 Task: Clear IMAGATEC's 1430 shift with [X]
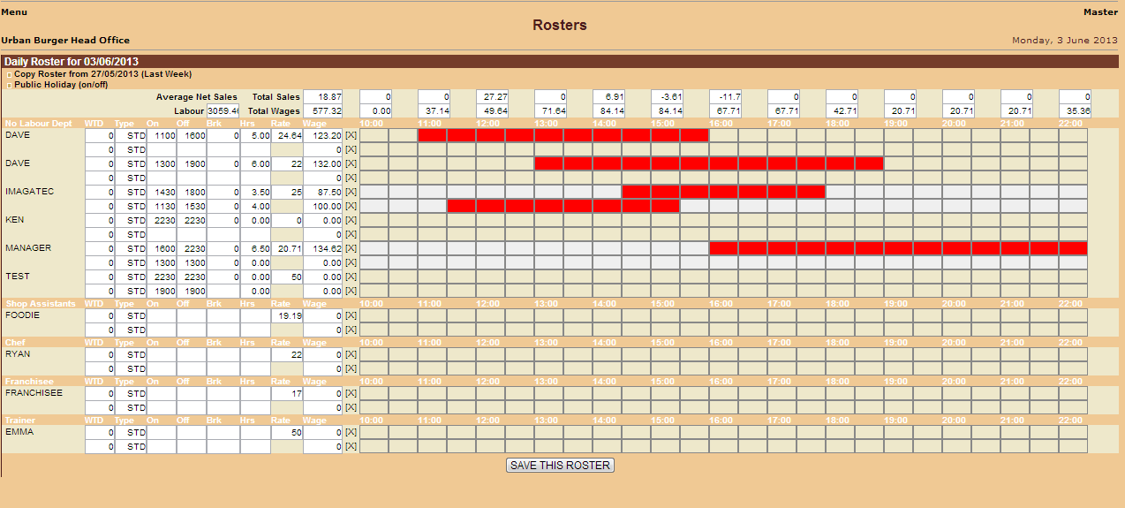(351, 192)
